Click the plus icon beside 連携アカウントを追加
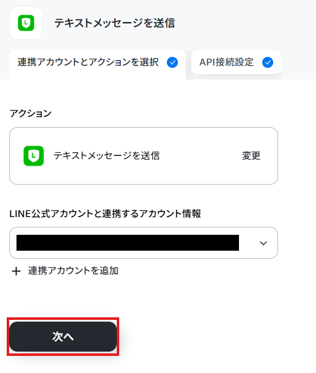316x373 pixels. 16,271
